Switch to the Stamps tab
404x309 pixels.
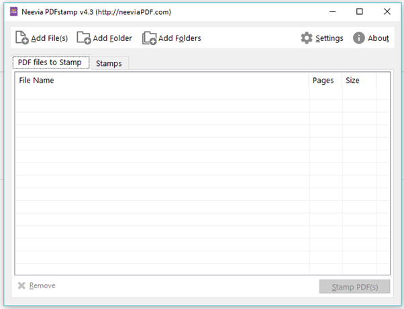click(109, 63)
